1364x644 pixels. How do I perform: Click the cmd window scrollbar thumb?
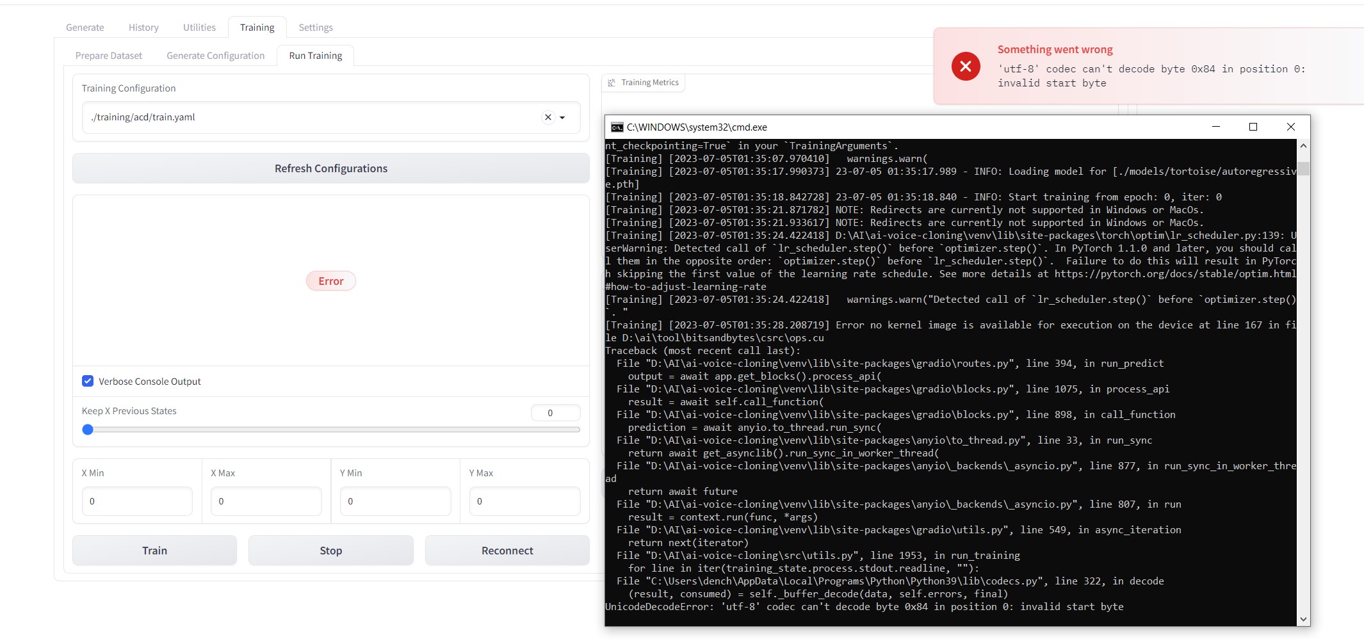(x=1303, y=169)
